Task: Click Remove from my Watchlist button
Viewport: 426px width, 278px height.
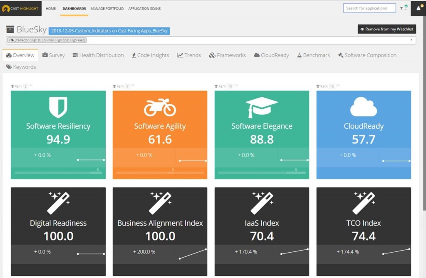Action: [386, 29]
